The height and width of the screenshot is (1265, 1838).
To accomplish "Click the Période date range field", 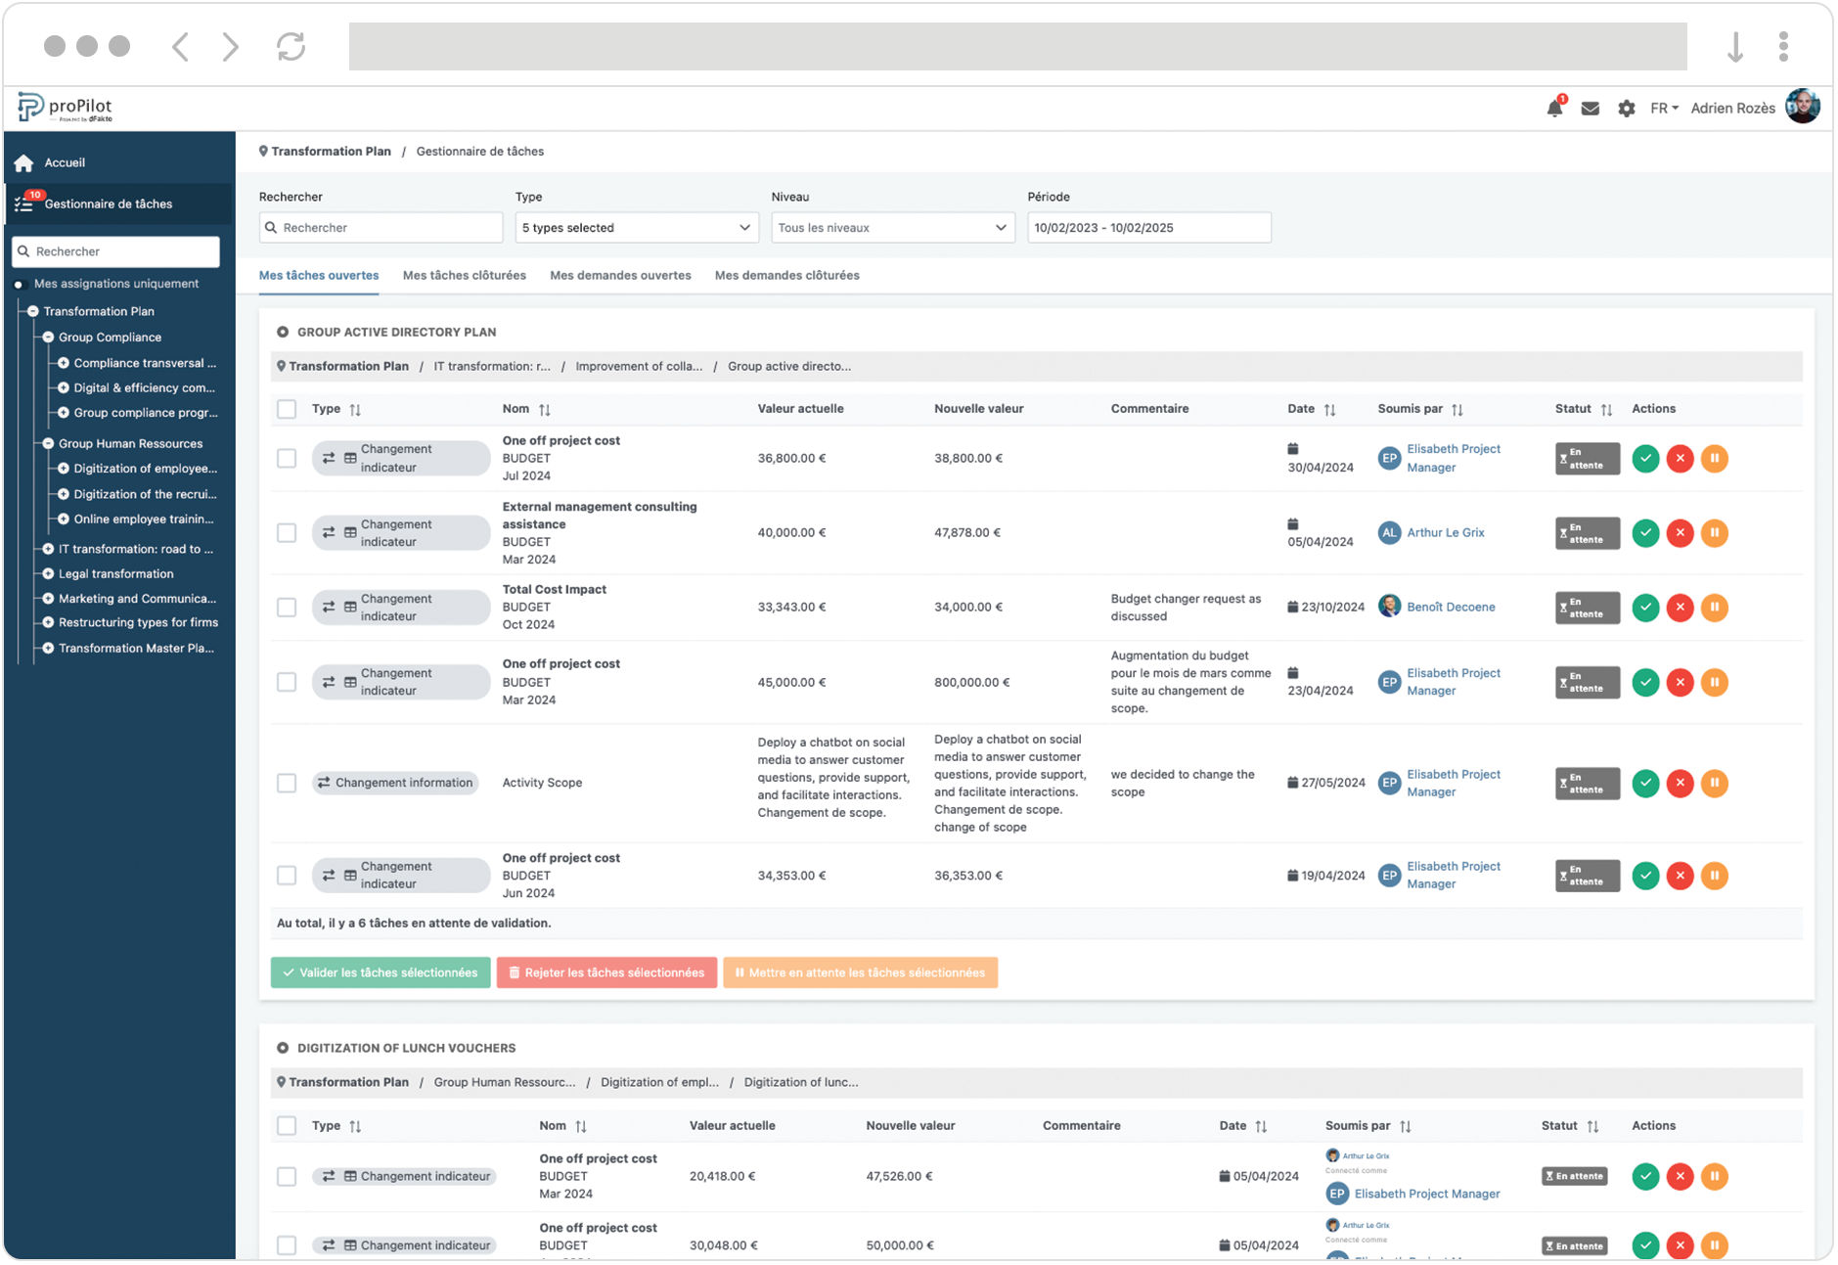I will click(1148, 228).
